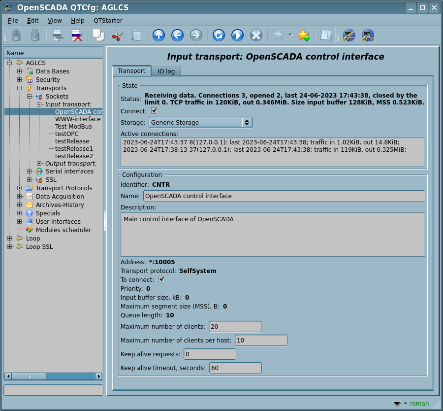Viewport: 443px width, 411px height.
Task: Expand the Serial interfaces node
Action: coord(30,171)
